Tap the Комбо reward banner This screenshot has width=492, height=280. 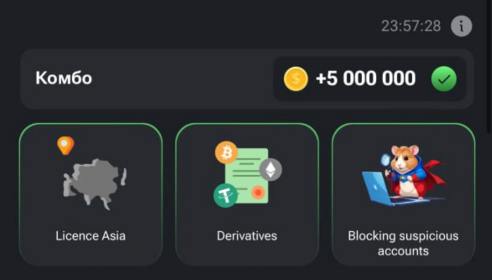click(x=247, y=79)
